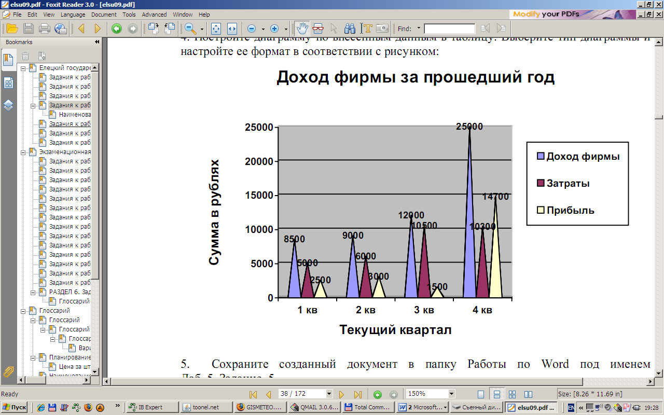Jump to first page in status bar
Image resolution: width=664 pixels, height=415 pixels.
pos(253,394)
